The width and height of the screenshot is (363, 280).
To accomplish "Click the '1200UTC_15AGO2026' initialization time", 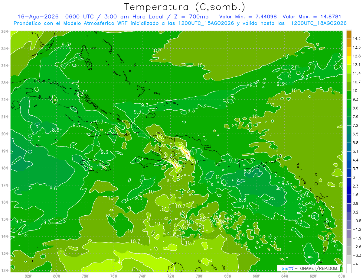I will coord(206,23).
